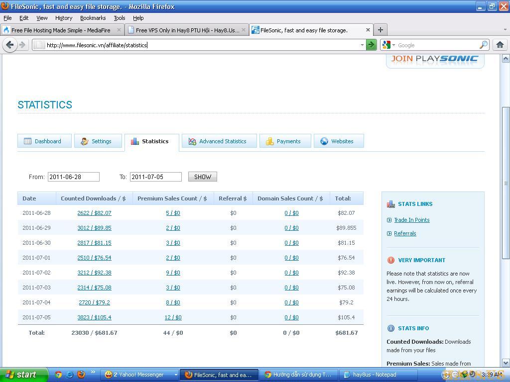Open premium sales link 9 / $0

(x=173, y=273)
